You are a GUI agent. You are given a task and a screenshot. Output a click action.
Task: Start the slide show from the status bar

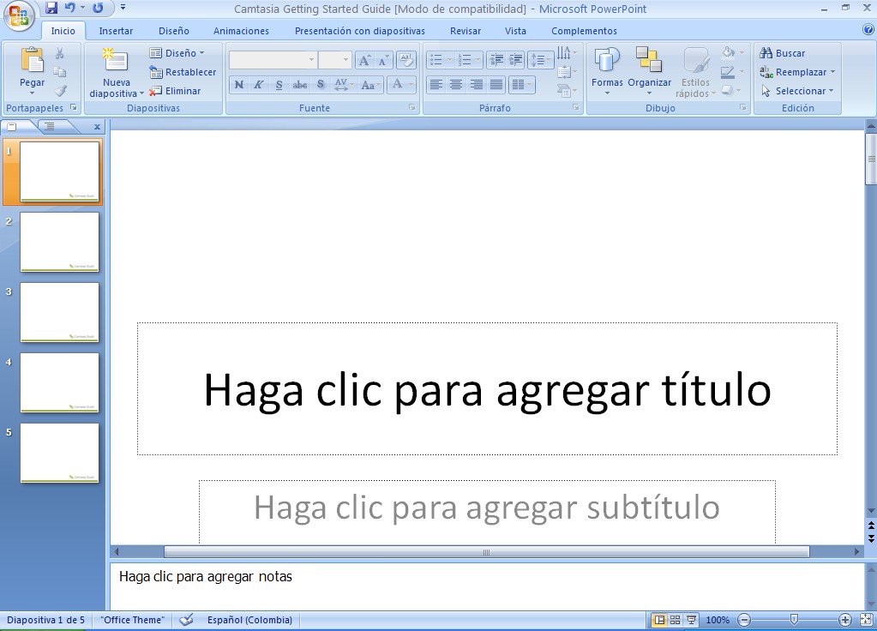point(691,620)
